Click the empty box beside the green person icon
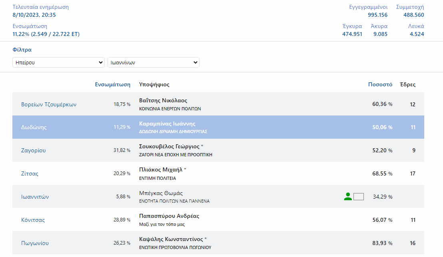 coord(359,197)
